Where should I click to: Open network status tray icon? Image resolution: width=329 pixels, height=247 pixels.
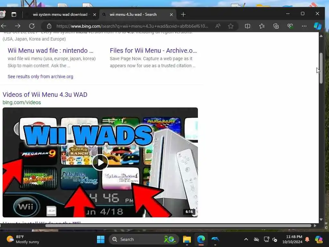[266, 239]
